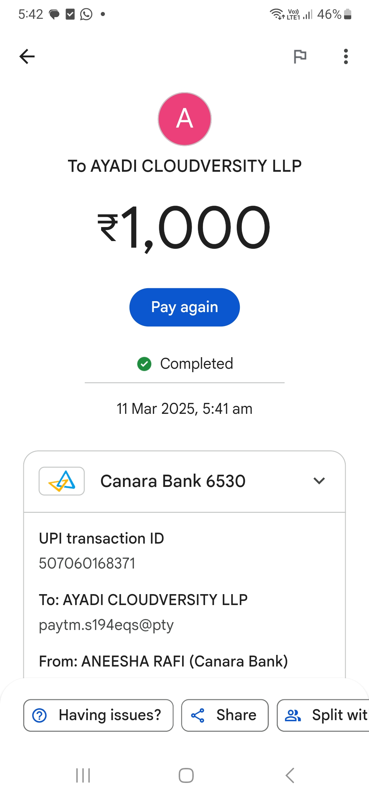Tap the Android recent apps button
The width and height of the screenshot is (369, 799).
point(83,775)
